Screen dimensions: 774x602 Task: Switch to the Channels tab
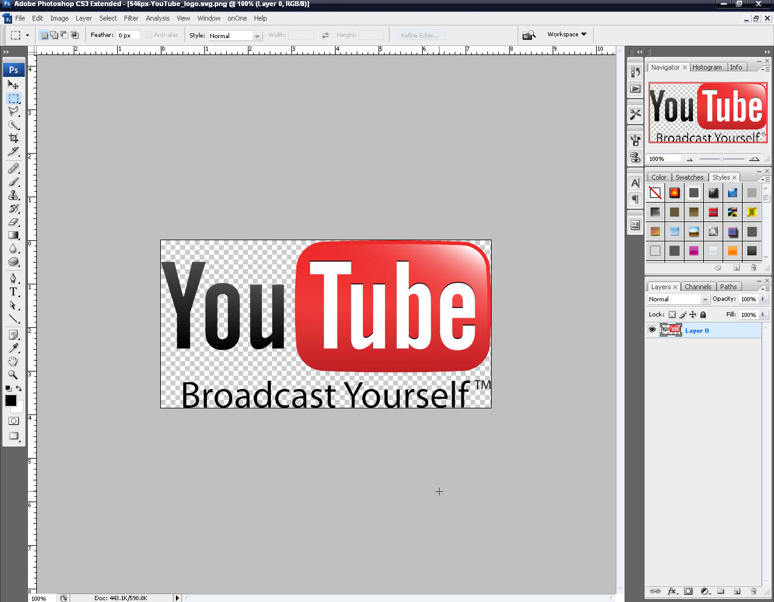[698, 287]
